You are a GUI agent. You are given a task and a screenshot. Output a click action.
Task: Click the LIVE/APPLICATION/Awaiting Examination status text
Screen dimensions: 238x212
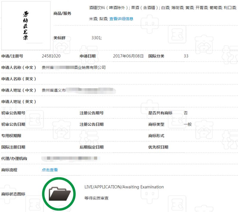click(x=123, y=187)
